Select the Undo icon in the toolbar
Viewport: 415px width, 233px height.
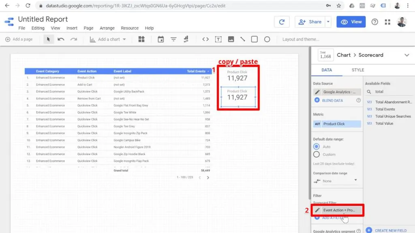tap(60, 39)
